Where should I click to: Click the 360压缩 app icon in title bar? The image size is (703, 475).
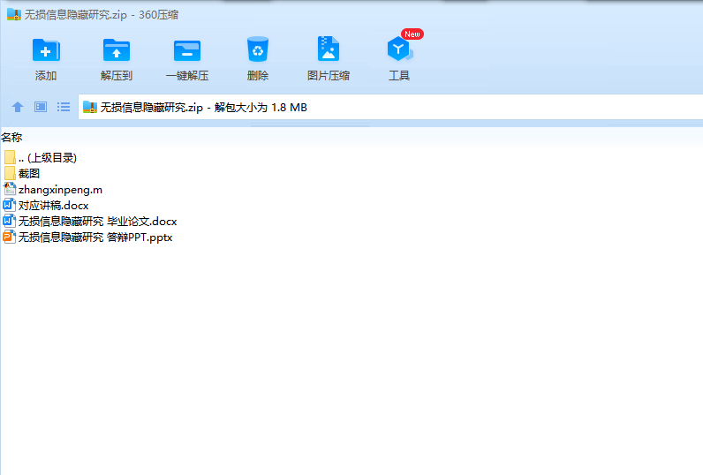click(x=14, y=14)
